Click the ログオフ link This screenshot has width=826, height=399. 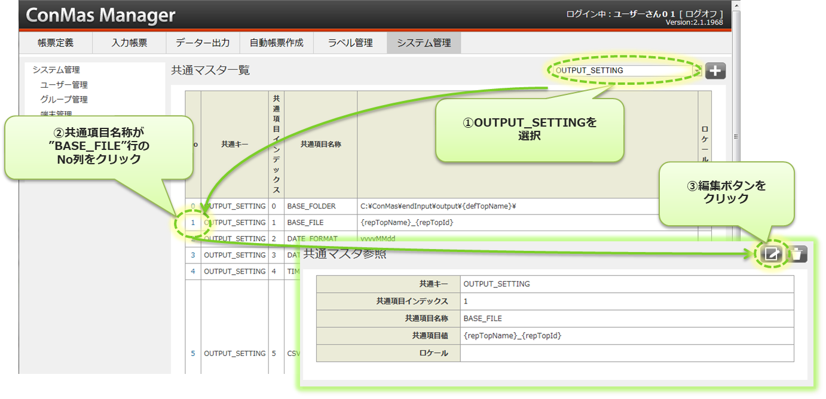click(704, 14)
